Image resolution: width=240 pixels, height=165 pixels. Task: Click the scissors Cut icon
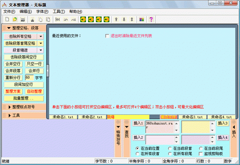coord(32,20)
